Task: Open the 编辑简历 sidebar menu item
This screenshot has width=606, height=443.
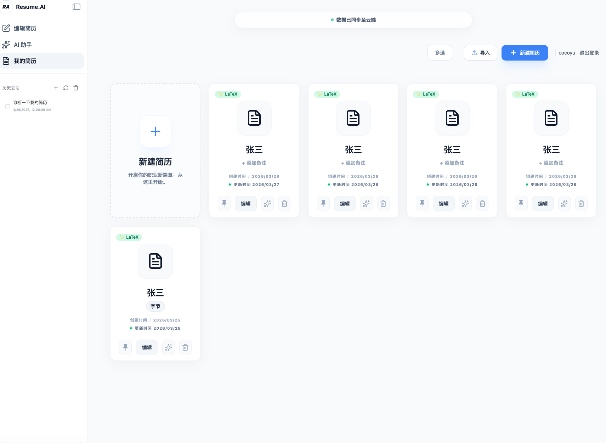Action: (x=25, y=28)
